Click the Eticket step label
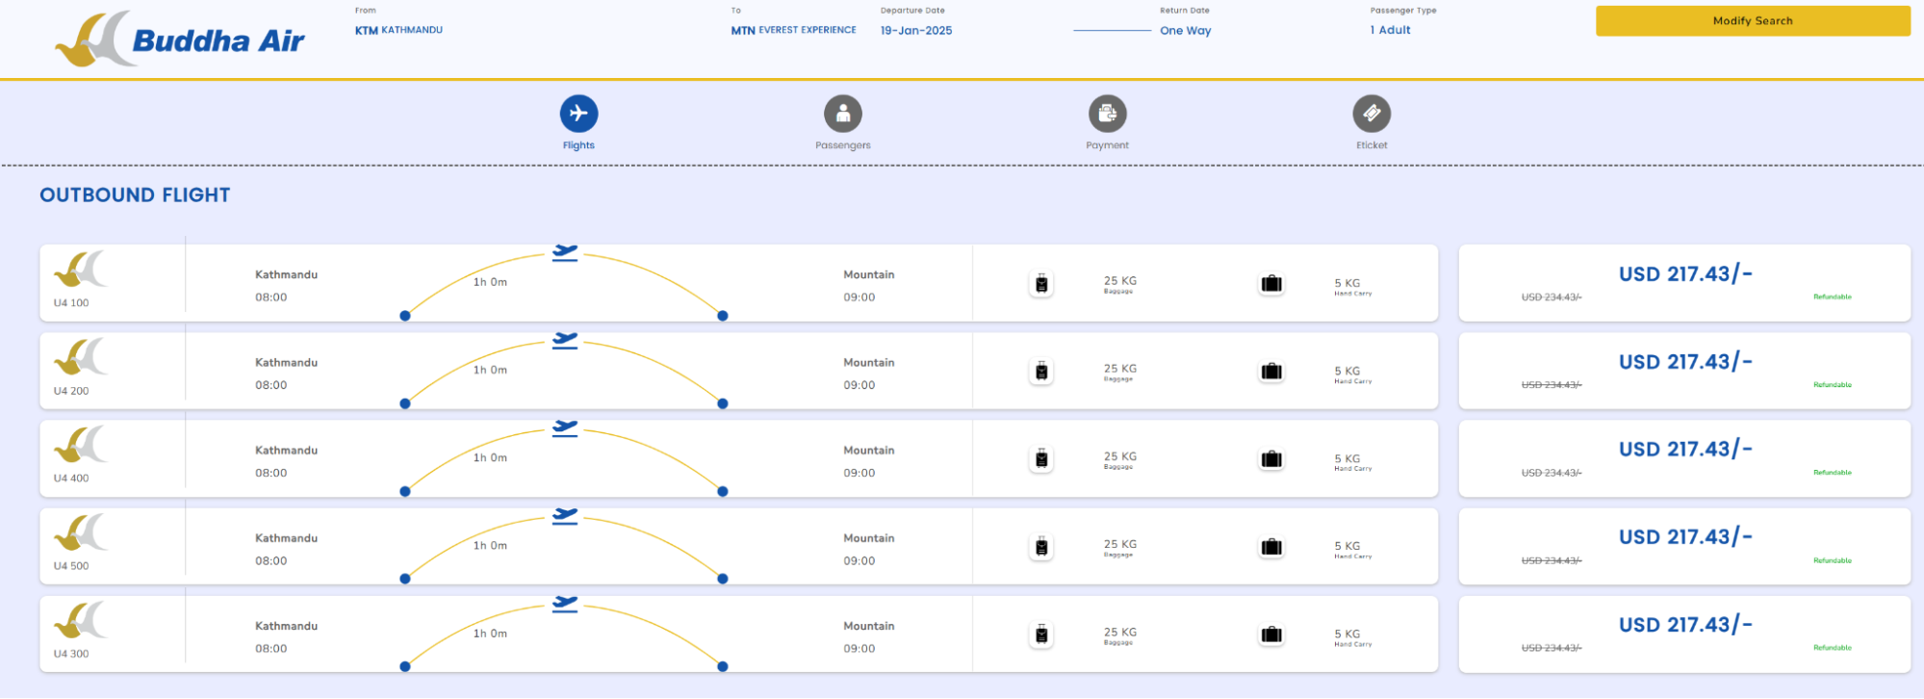 [x=1372, y=145]
